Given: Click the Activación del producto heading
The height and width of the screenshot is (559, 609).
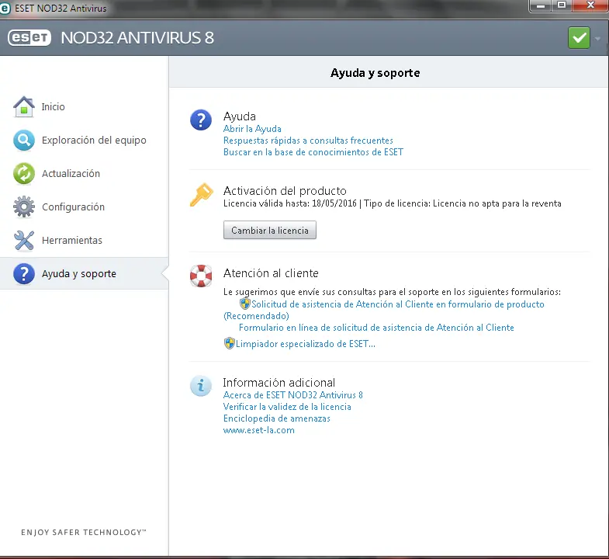Looking at the screenshot, I should point(285,191).
